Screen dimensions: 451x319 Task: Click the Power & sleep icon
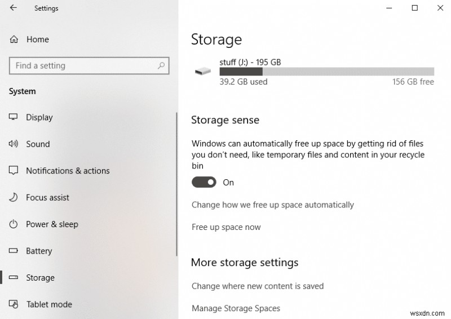coord(14,224)
